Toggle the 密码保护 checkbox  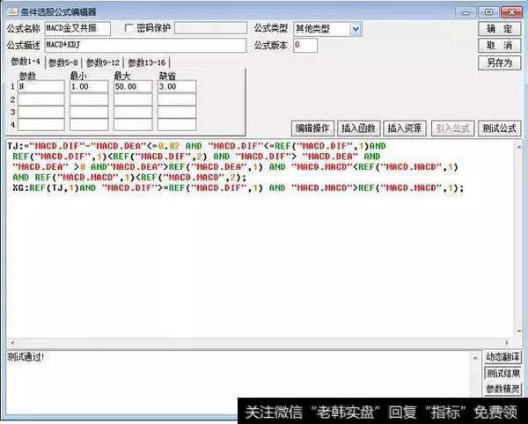[128, 28]
